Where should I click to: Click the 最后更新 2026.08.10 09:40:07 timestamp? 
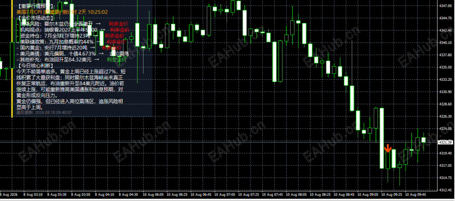pyautogui.click(x=44, y=112)
